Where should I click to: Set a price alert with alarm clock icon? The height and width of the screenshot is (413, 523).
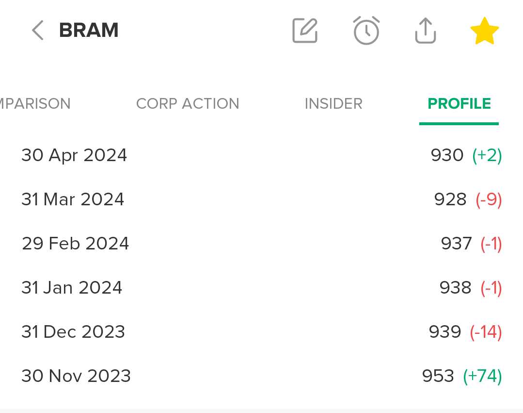pyautogui.click(x=366, y=31)
